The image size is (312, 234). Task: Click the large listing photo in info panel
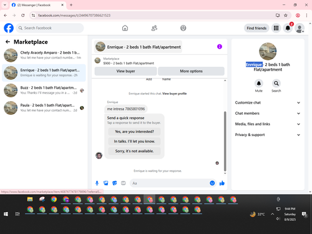[x=268, y=51]
